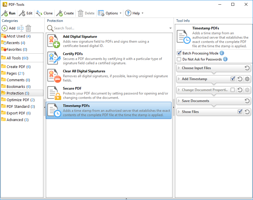The height and width of the screenshot is (200, 253).
Task: Enable Do Not Ask for Passwords
Action: click(179, 59)
